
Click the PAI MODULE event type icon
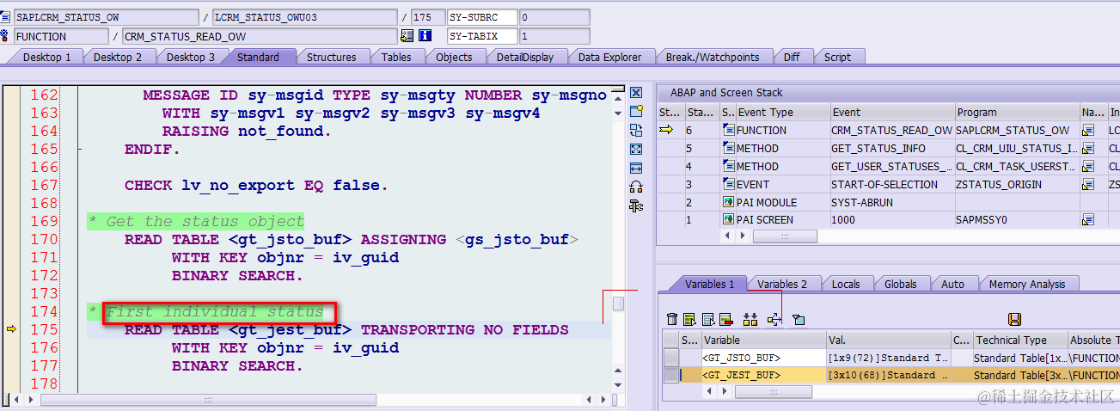click(x=729, y=202)
